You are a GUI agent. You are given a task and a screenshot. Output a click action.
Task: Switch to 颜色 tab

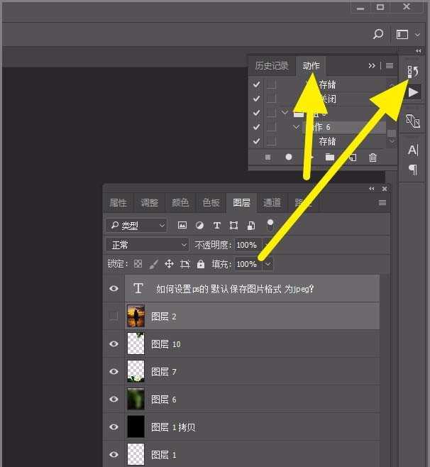pyautogui.click(x=180, y=203)
